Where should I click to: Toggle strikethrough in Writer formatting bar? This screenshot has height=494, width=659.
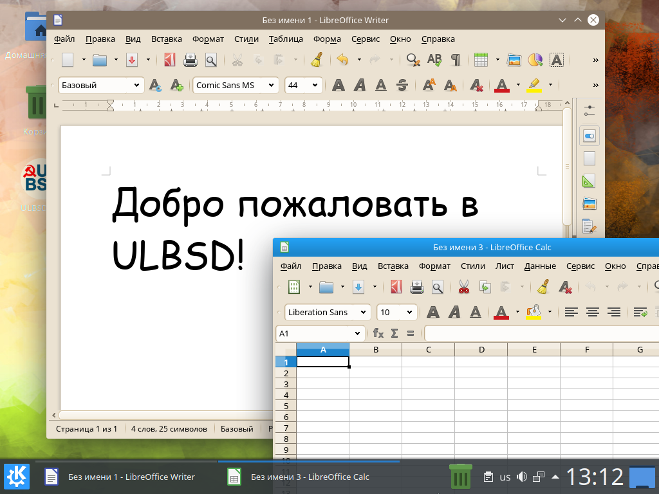(x=402, y=86)
